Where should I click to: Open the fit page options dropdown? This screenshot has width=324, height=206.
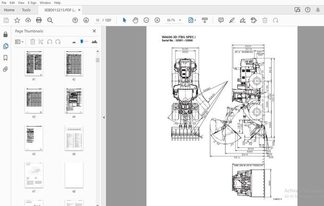click(x=192, y=20)
